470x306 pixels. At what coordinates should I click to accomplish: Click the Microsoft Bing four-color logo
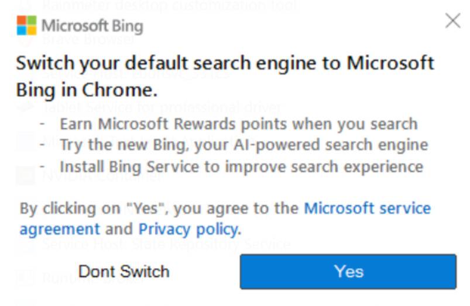(x=26, y=26)
